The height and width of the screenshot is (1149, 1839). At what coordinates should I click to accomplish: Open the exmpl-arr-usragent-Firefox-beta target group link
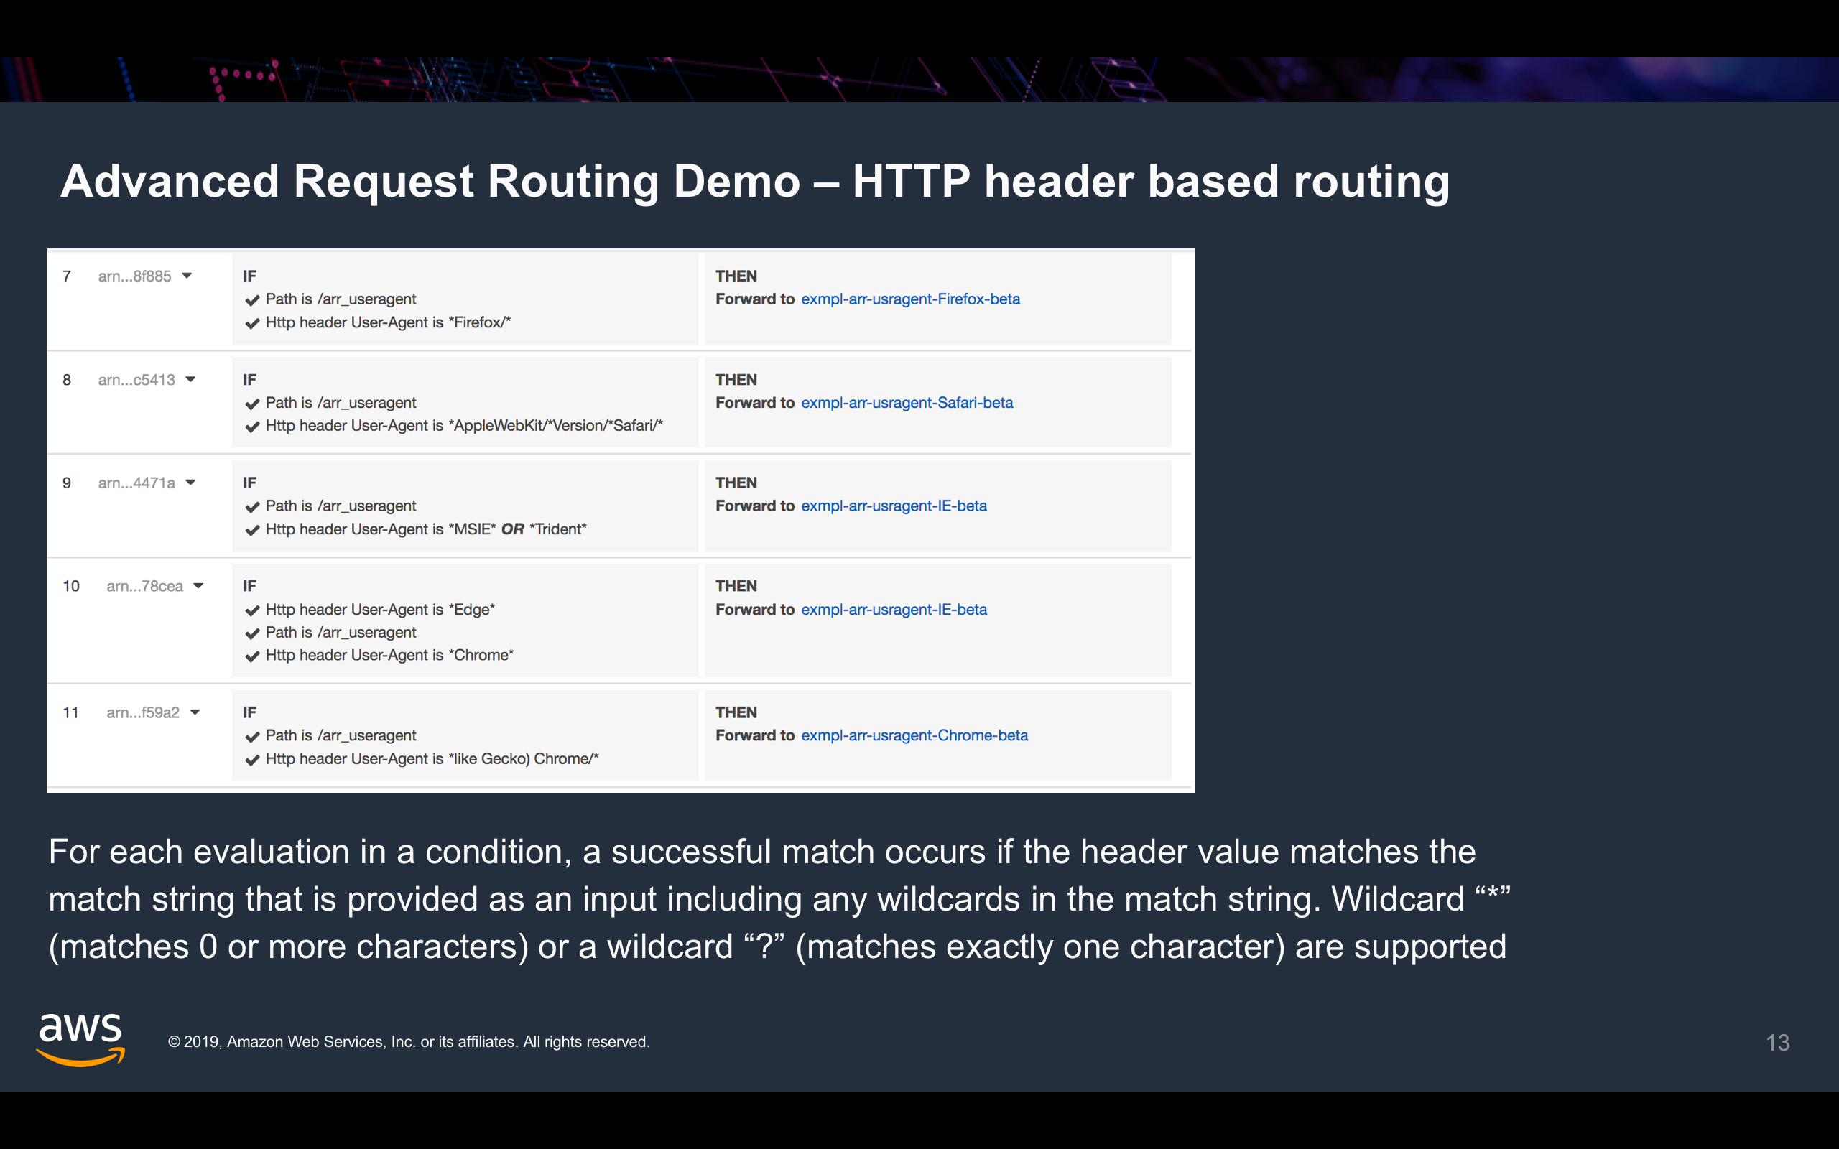[910, 299]
